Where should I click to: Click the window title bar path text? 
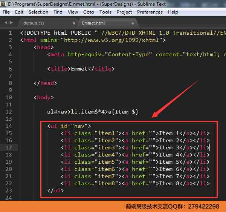87,4
